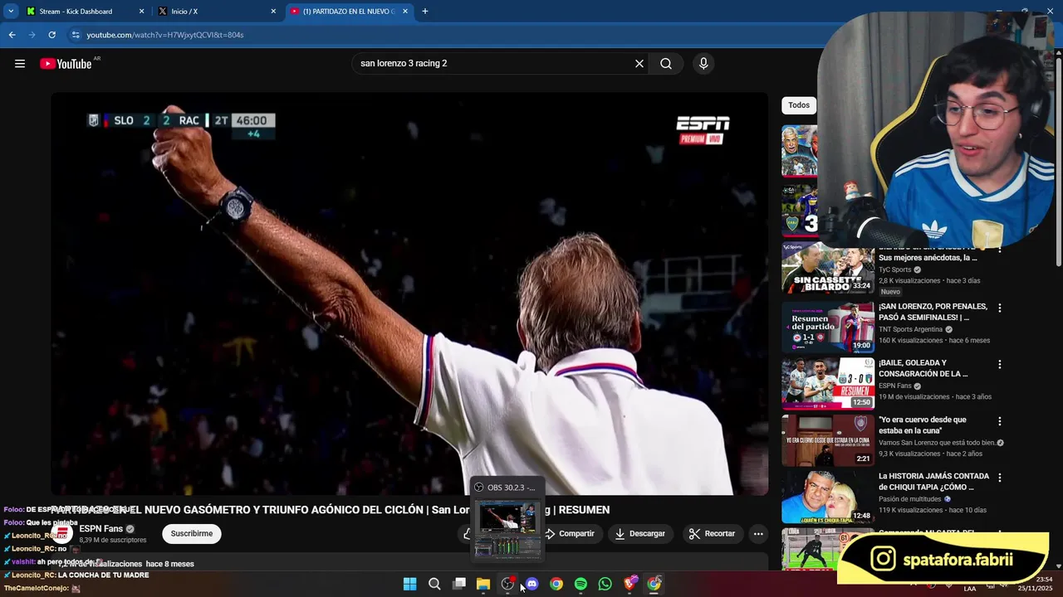
Task: Open SIN CASSETTE BILARDO video thumbnail
Action: (x=828, y=269)
